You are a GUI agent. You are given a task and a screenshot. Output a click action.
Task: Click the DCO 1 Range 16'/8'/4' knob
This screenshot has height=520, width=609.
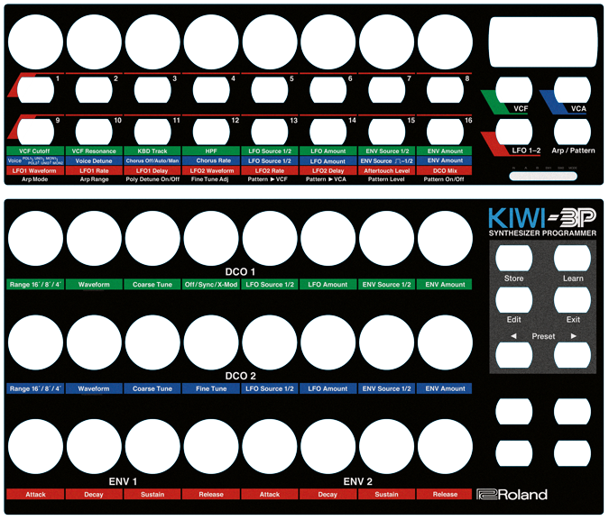click(35, 238)
